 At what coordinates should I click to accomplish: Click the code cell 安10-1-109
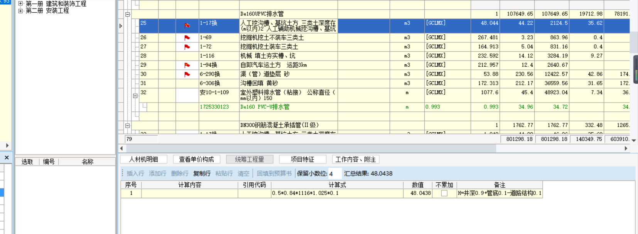pos(219,95)
